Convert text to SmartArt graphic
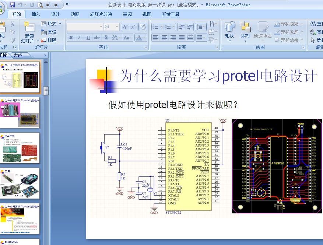 coord(213,40)
